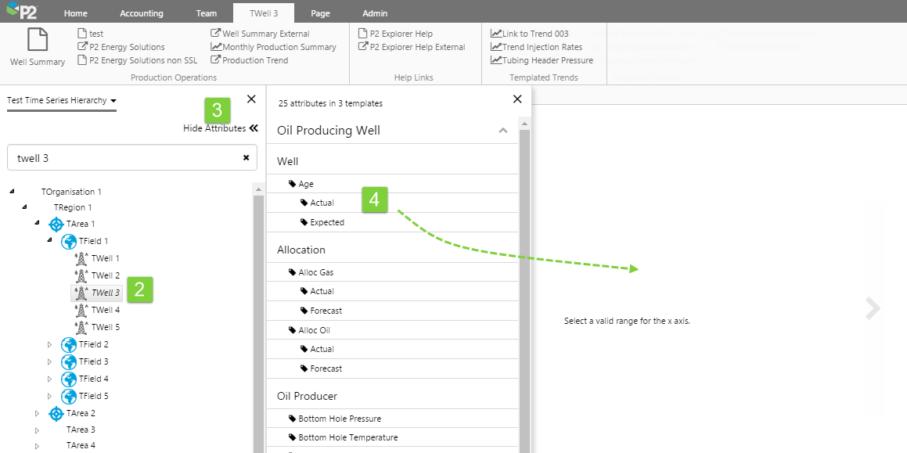Switch to the Accounting tab
907x453 pixels.
pyautogui.click(x=142, y=13)
